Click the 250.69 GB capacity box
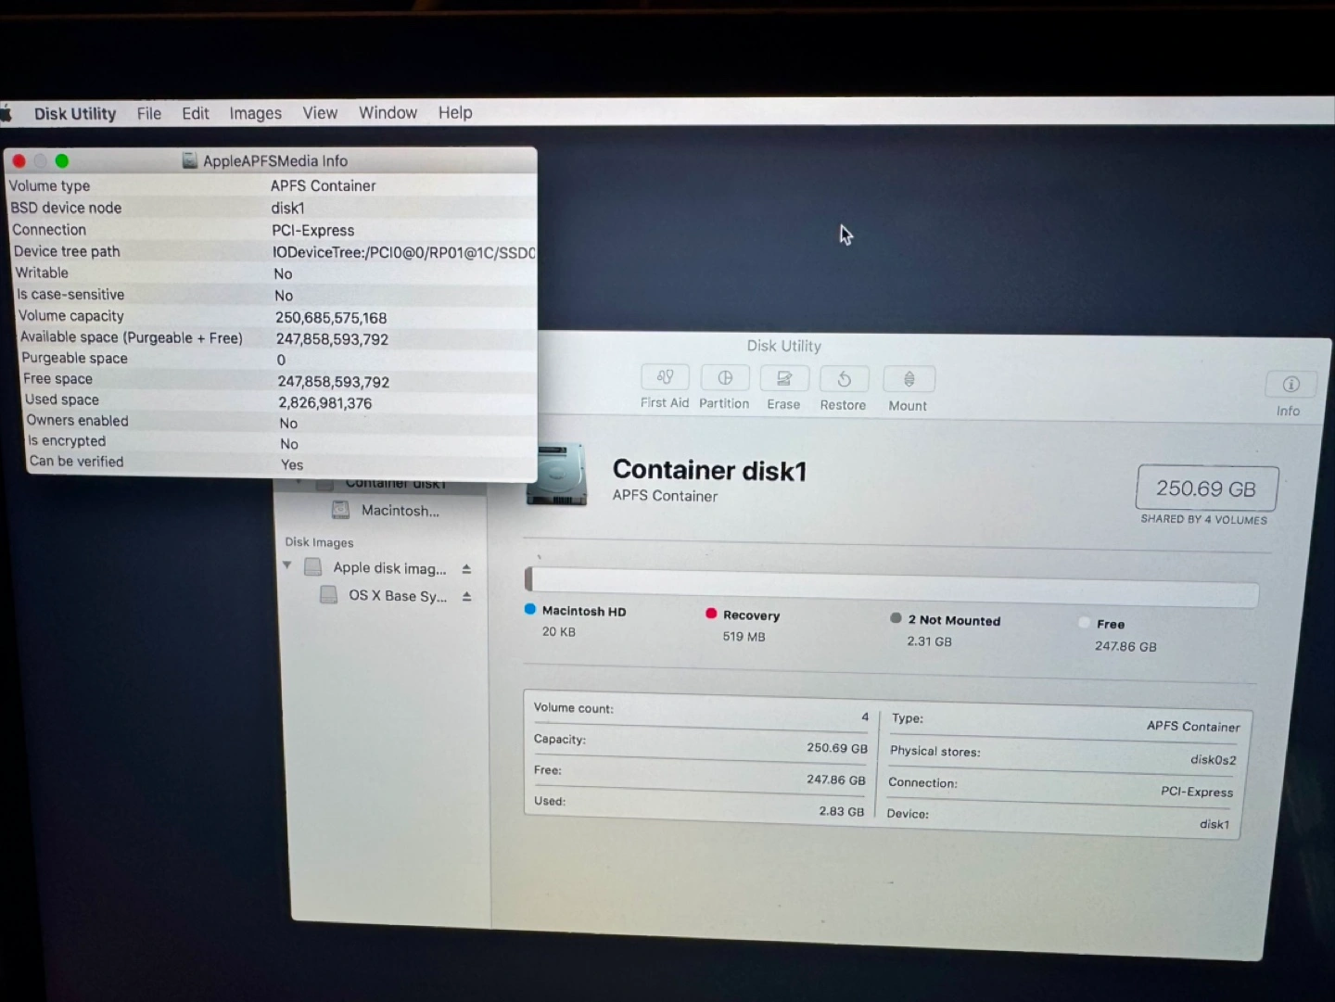The image size is (1335, 1002). pos(1206,488)
